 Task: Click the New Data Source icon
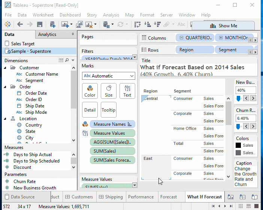[x=52, y=24]
